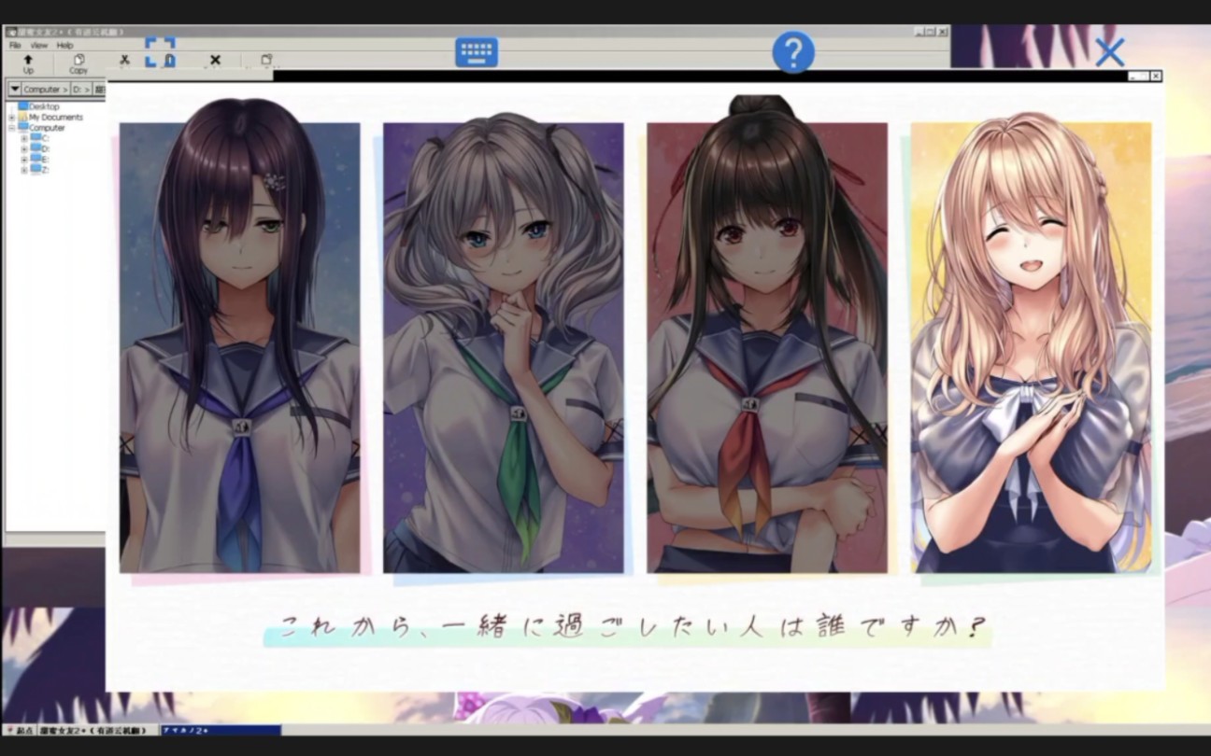Click the Computer > breadcrumb segment

click(x=45, y=90)
